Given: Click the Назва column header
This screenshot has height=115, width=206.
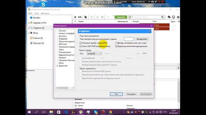Looking at the screenshot, I should pyautogui.click(x=81, y=21).
